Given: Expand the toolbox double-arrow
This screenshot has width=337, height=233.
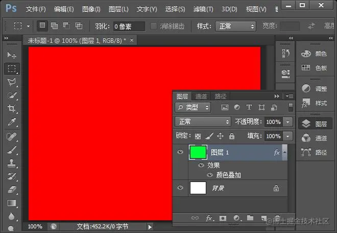Looking at the screenshot, I should pos(7,38).
